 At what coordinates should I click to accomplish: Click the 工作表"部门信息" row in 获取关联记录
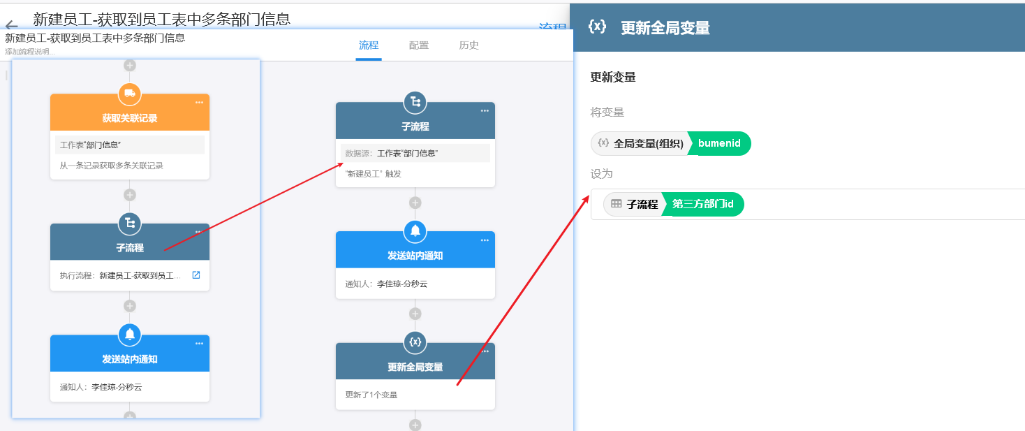click(x=130, y=145)
